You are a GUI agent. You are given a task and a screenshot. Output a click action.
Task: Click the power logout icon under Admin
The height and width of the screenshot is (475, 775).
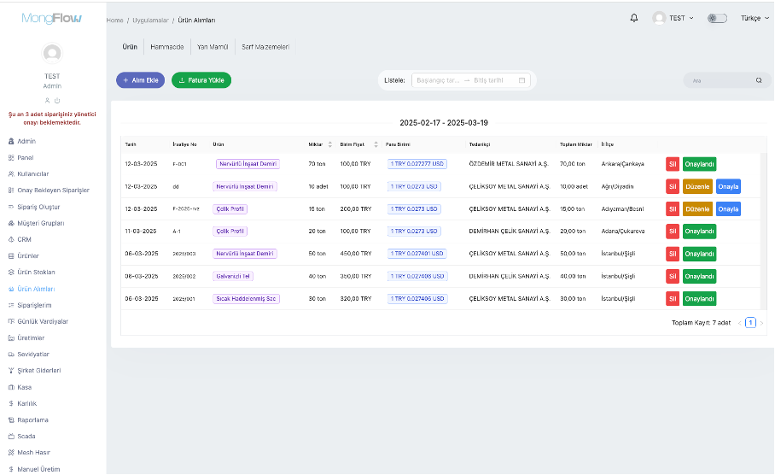pyautogui.click(x=57, y=101)
